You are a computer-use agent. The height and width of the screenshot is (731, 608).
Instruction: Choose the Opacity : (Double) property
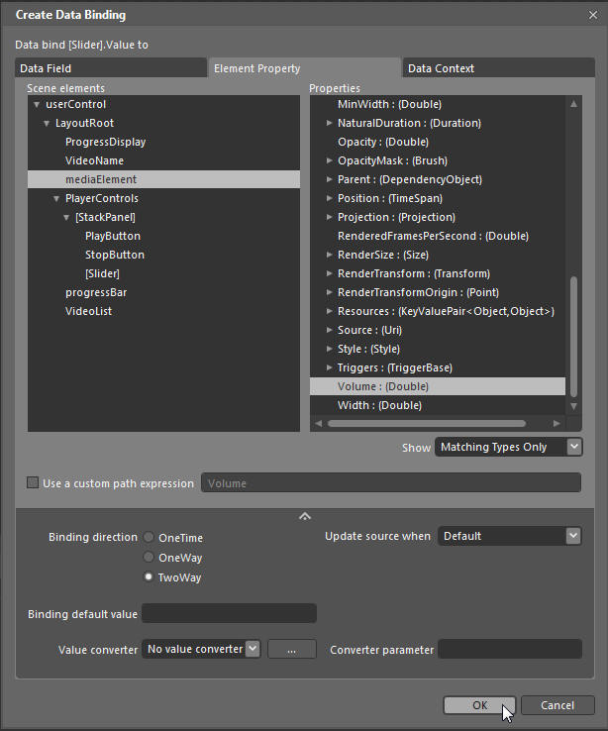pos(383,142)
